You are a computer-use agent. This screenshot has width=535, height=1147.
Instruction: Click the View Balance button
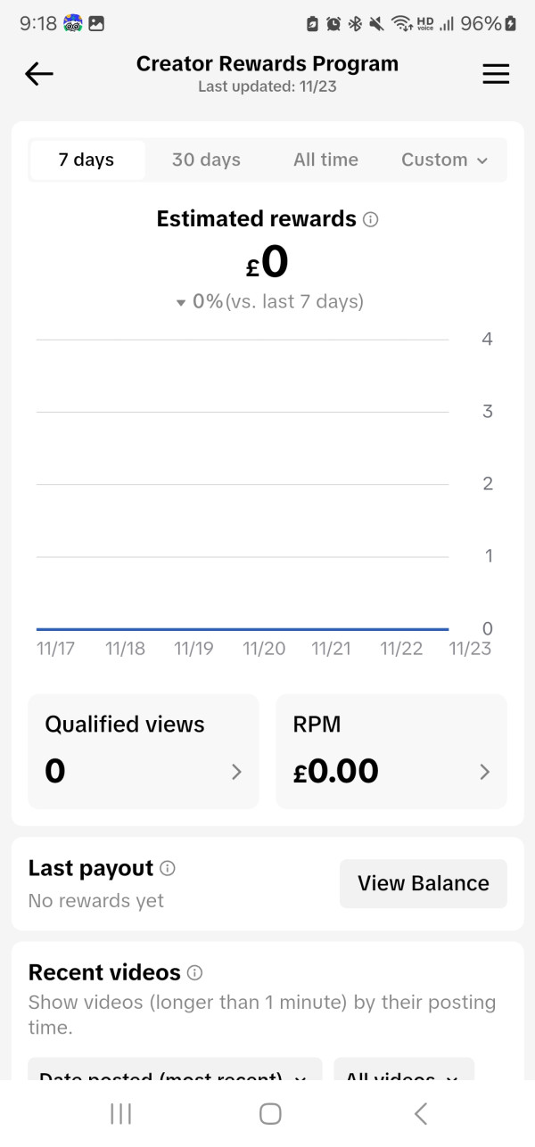[424, 883]
